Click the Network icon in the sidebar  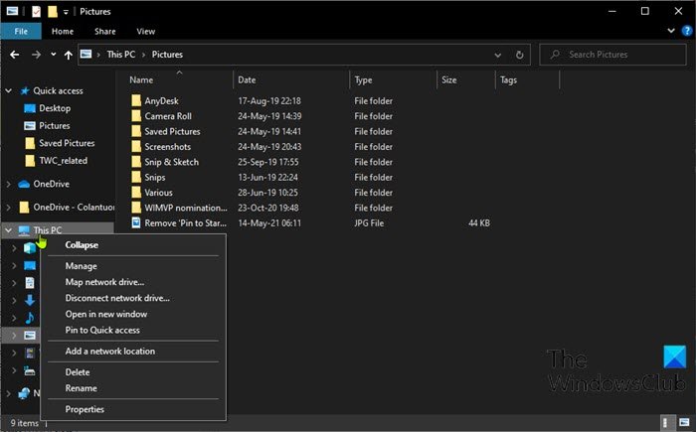click(24, 393)
